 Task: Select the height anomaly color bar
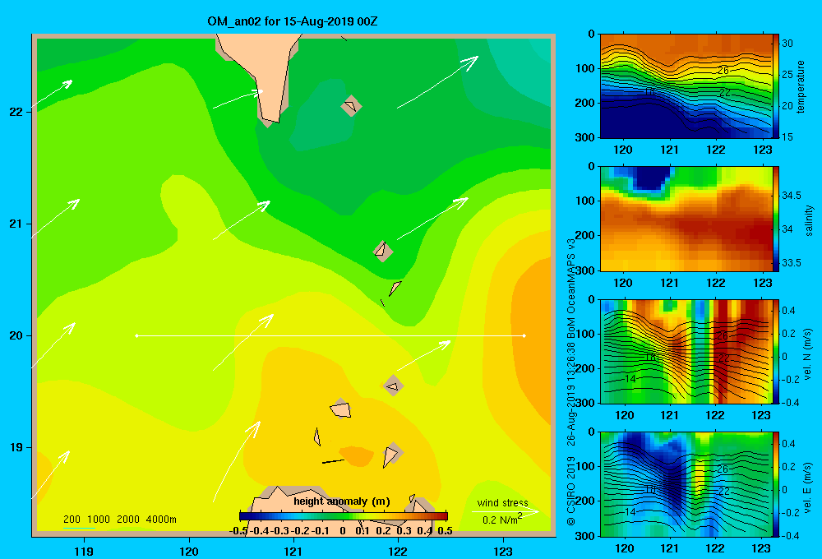coord(344,516)
